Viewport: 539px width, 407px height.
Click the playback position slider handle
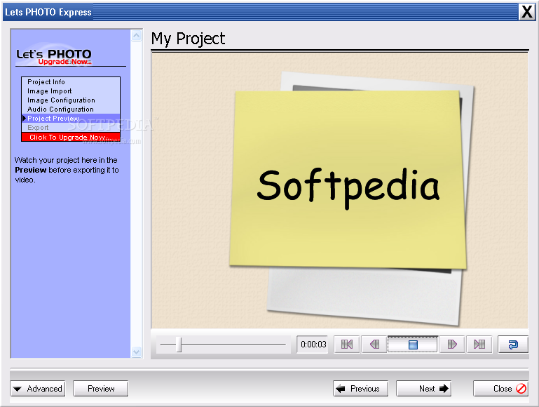tap(179, 345)
